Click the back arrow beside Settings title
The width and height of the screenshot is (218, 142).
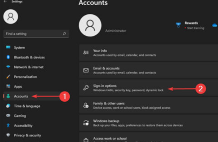5,1
